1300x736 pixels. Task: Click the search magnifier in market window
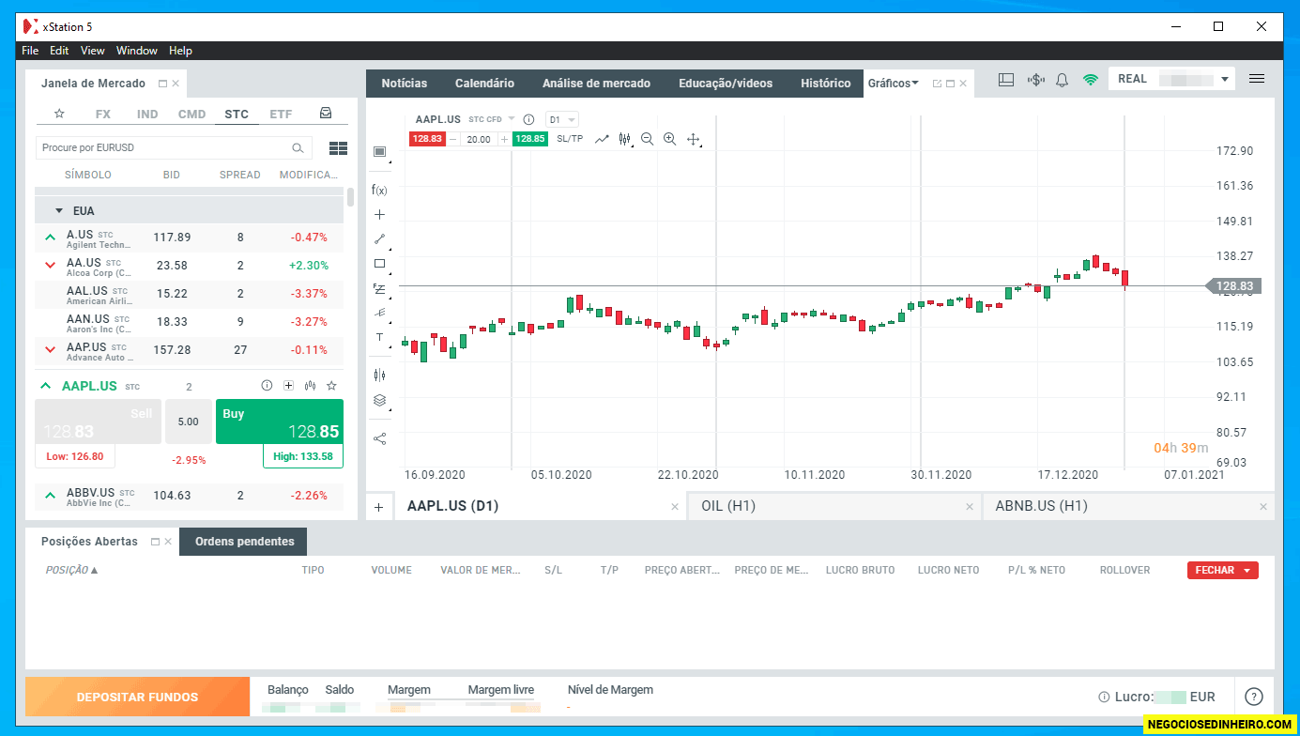[x=298, y=147]
